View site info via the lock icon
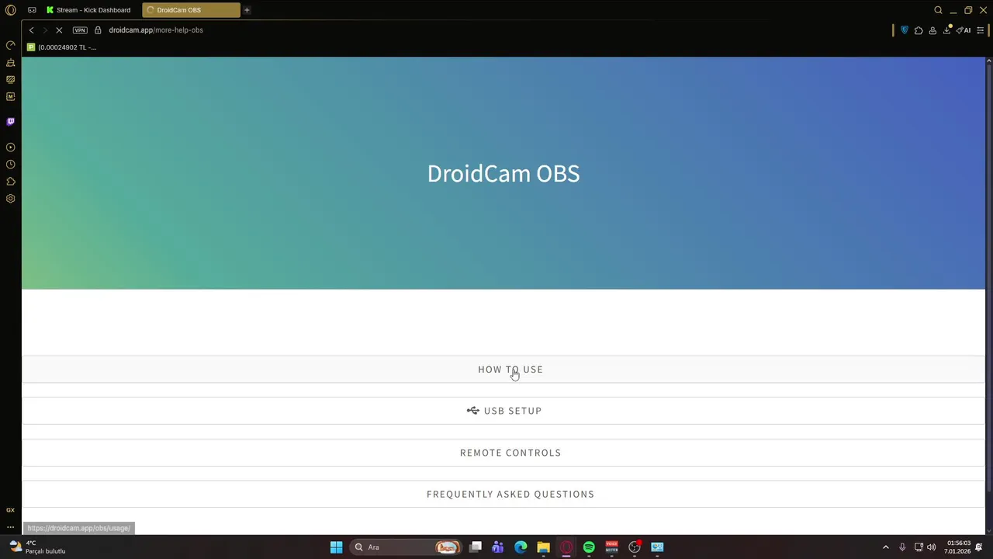Viewport: 993px width, 559px height. [98, 30]
